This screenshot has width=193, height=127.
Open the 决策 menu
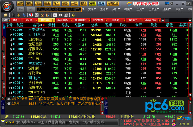128,9
